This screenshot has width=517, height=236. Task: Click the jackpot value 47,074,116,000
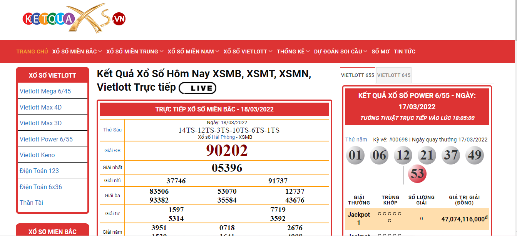click(465, 219)
